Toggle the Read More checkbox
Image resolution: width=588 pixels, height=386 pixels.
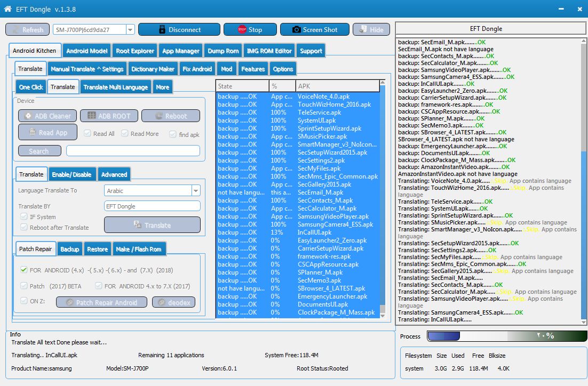pyautogui.click(x=125, y=133)
